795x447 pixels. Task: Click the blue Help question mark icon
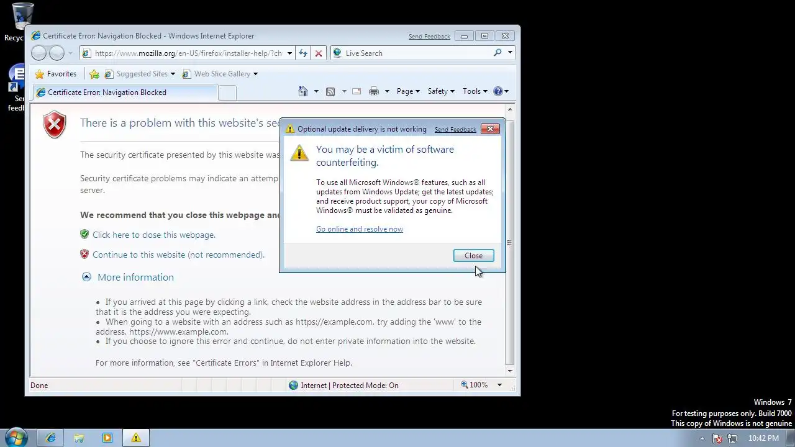pyautogui.click(x=497, y=91)
